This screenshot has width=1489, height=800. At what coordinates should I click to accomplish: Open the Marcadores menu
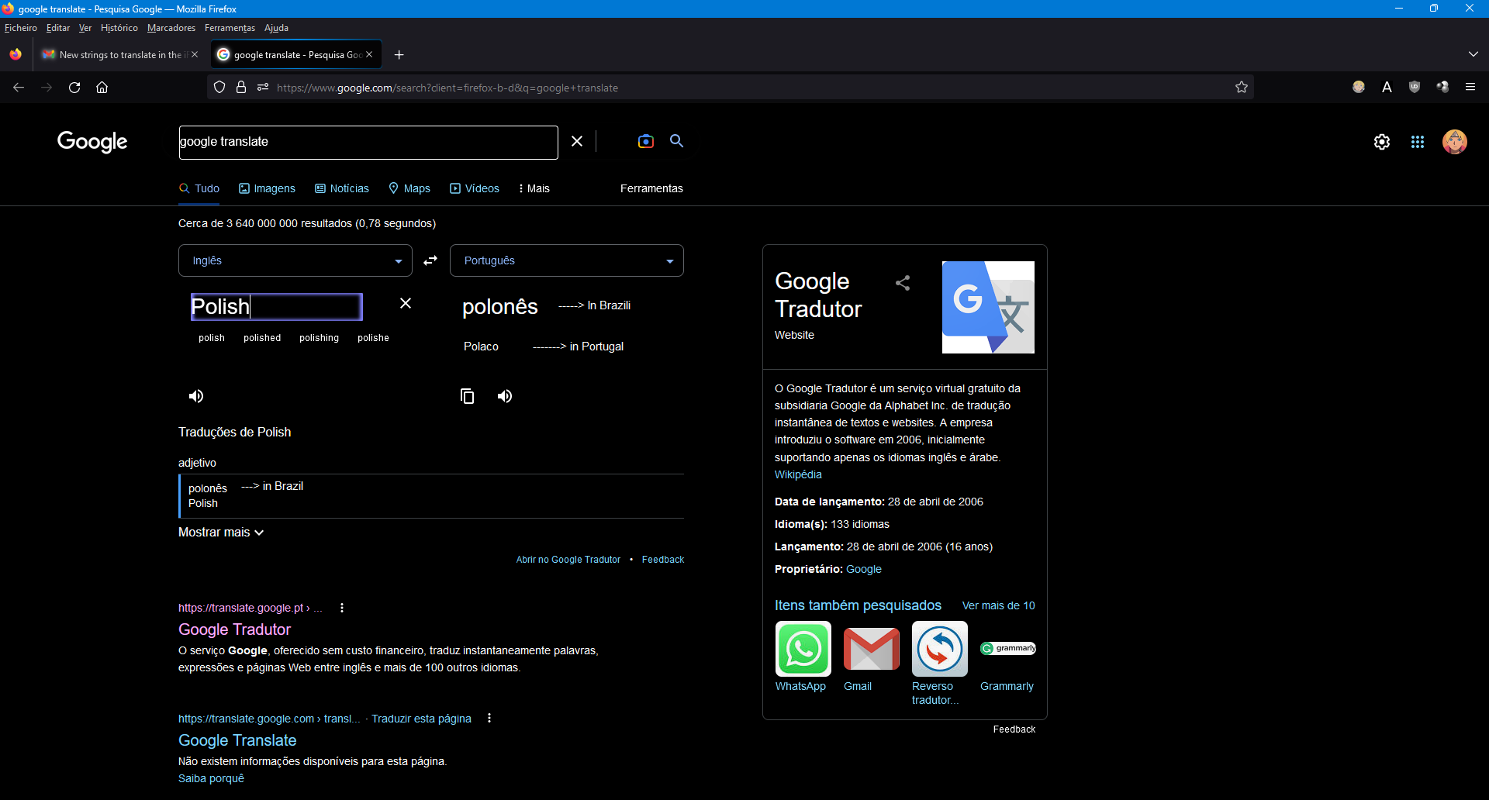pos(171,28)
